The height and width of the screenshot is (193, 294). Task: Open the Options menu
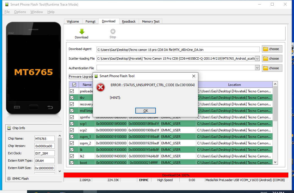pos(20,12)
